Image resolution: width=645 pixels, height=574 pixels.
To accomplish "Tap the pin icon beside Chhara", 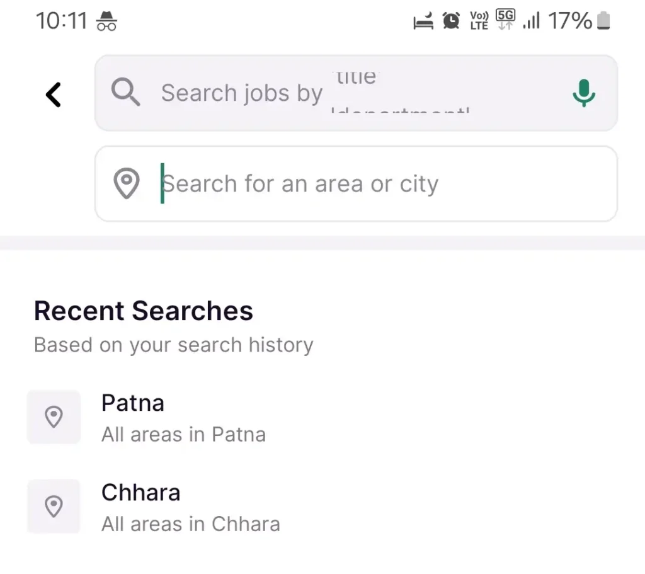I will tap(54, 506).
